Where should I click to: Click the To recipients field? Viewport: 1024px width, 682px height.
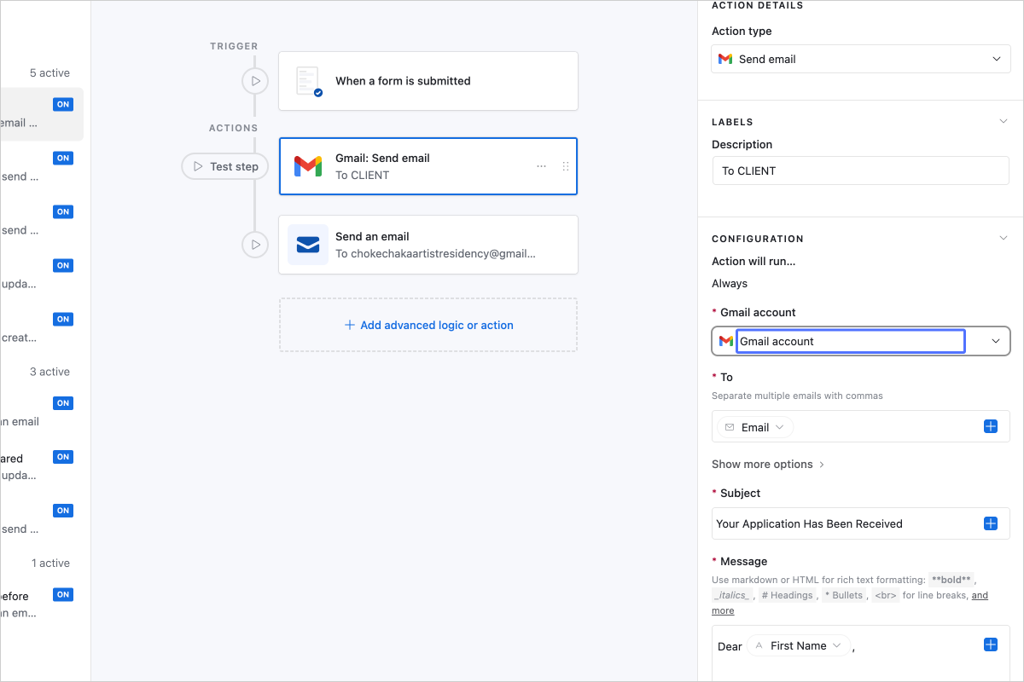[x=861, y=426]
